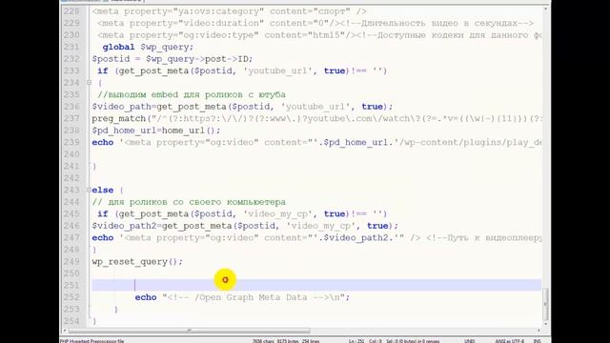Click the 'else' keyword on line 243
610x343 pixels.
point(103,191)
